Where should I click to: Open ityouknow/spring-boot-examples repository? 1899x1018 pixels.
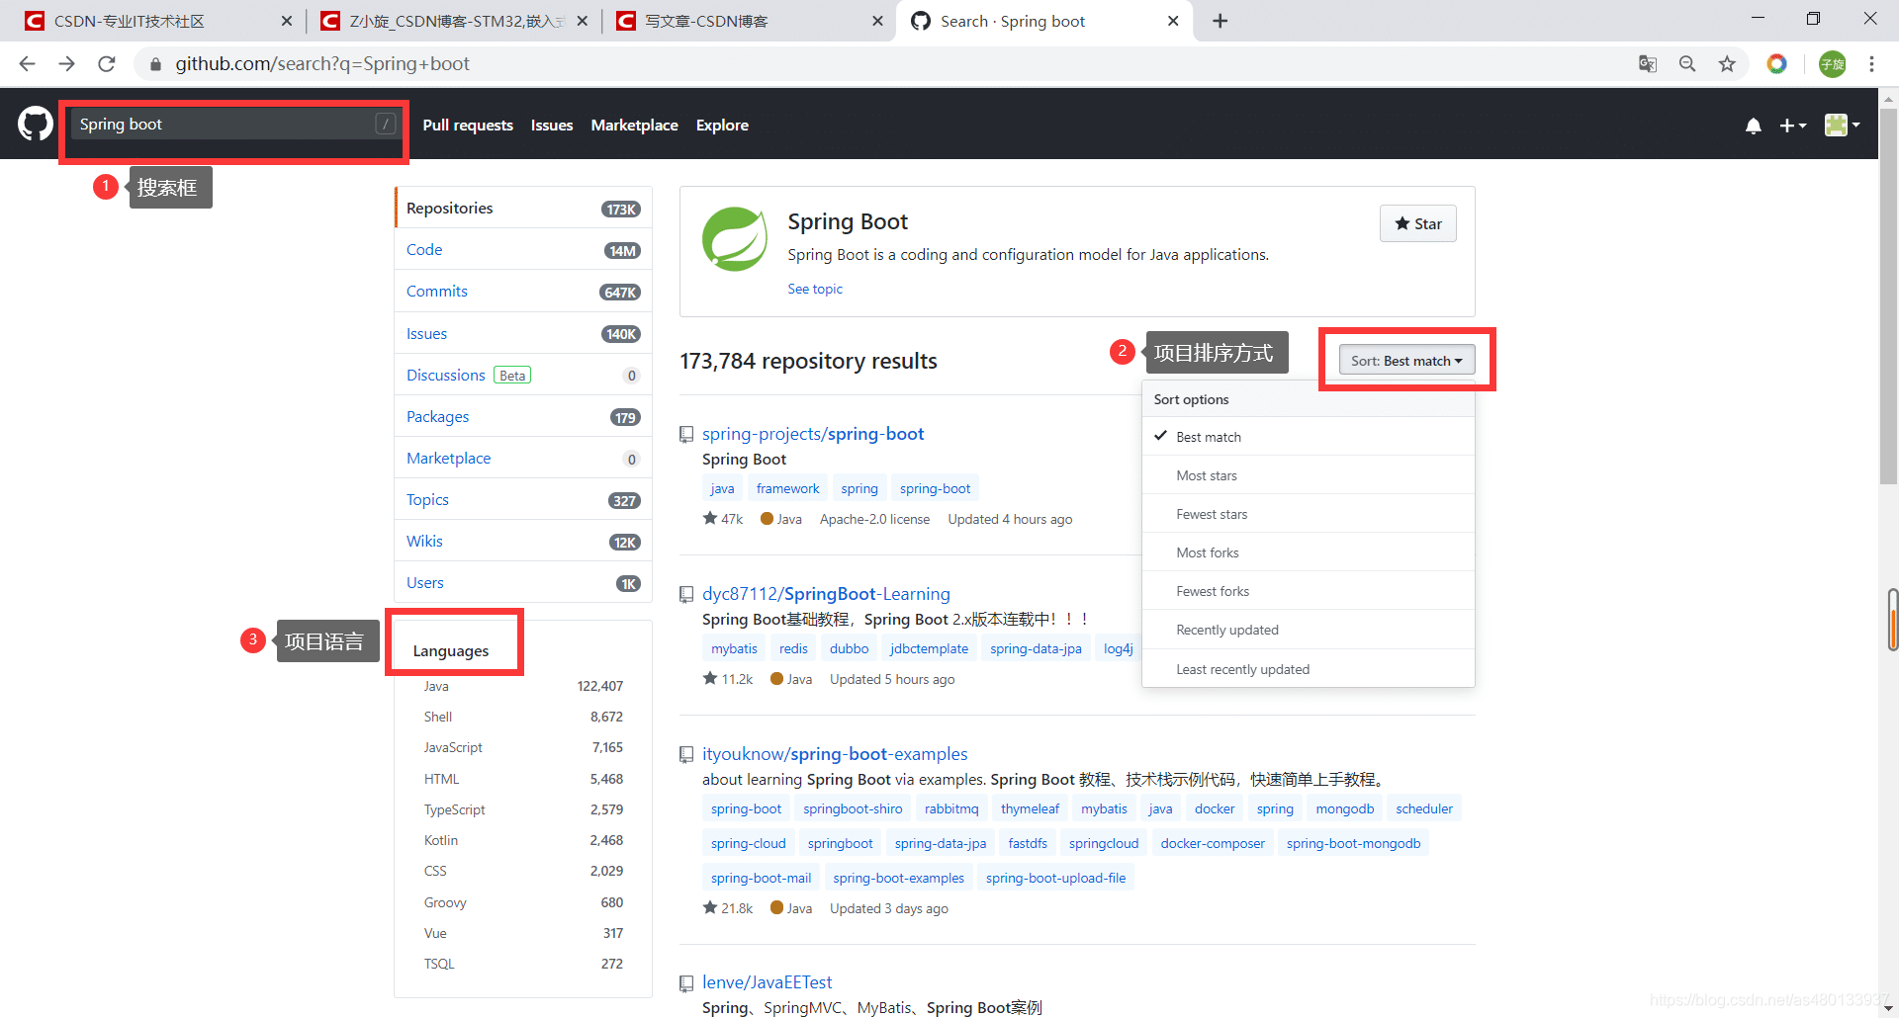coord(835,754)
